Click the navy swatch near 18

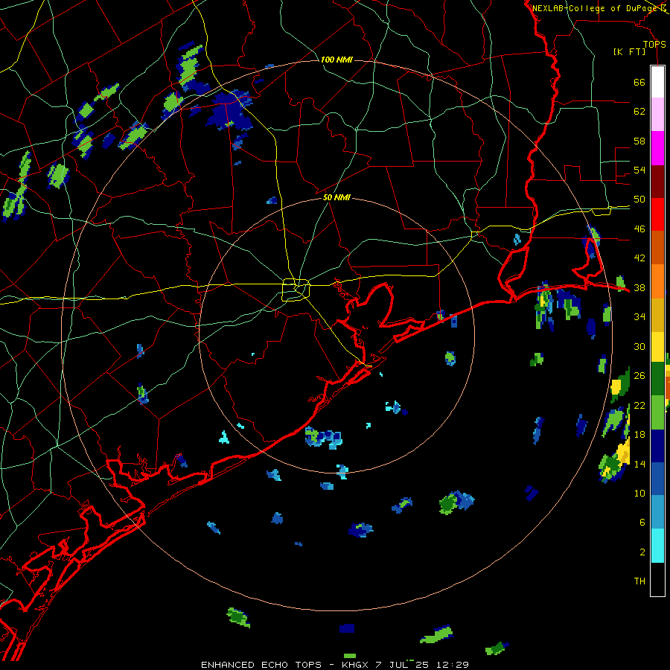coord(657,446)
